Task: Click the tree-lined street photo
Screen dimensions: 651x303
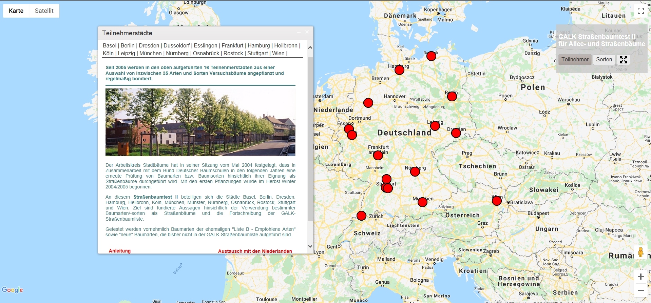Action: coord(200,122)
